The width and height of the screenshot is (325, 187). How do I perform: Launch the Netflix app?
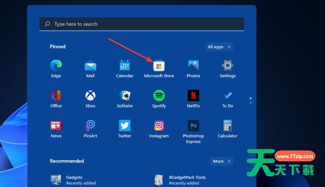coord(193,99)
